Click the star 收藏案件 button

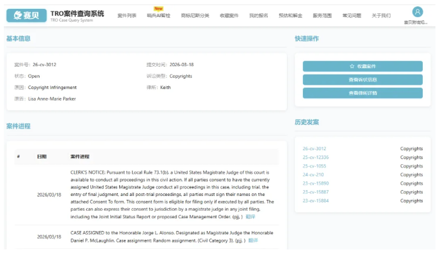click(362, 66)
